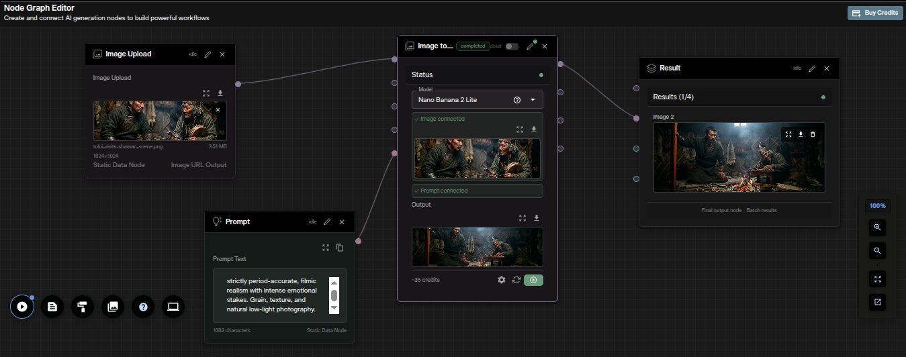Expand the Output image to fullscreen
Screen dimensions: 906x357
(x=523, y=217)
